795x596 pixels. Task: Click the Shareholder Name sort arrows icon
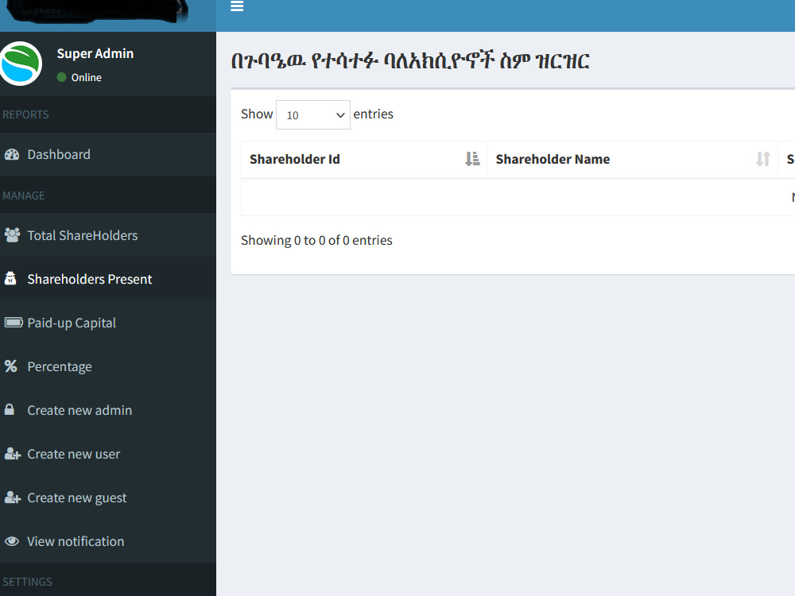pos(763,159)
